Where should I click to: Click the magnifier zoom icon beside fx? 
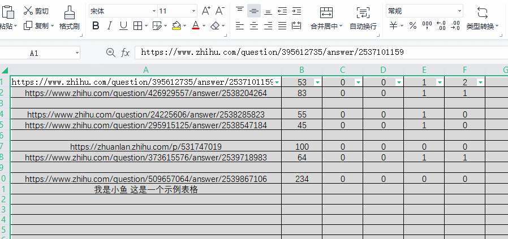(x=111, y=53)
